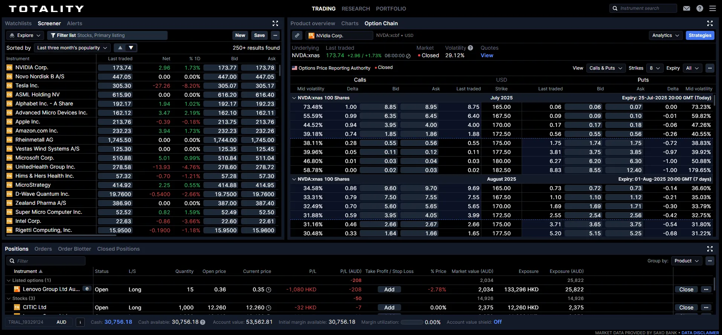The height and width of the screenshot is (335, 722).
Task: Open Order Blotter tab
Action: [x=75, y=249]
